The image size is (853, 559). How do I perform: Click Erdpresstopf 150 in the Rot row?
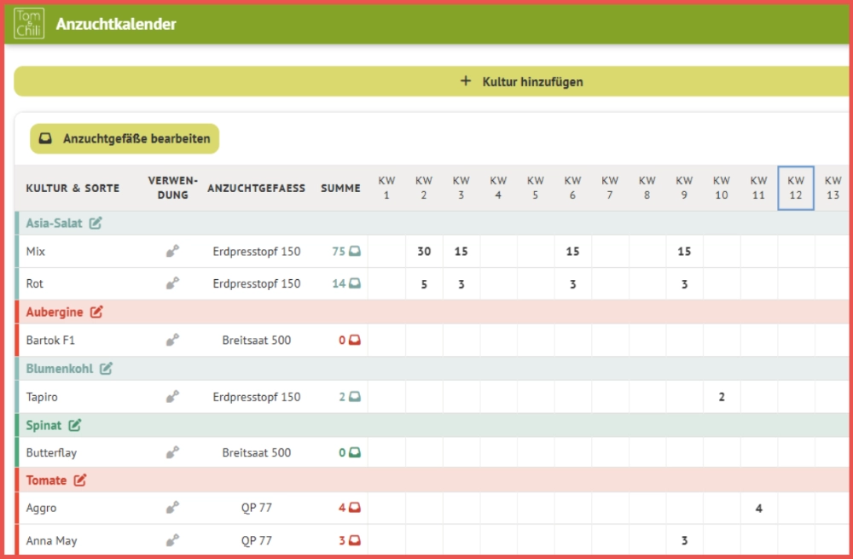point(257,284)
